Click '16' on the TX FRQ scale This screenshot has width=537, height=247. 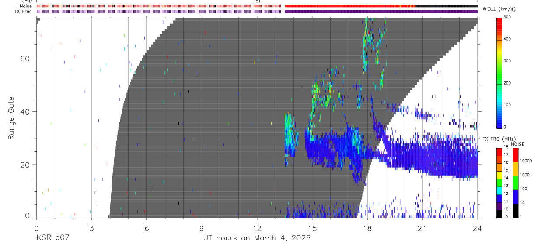coord(506,162)
